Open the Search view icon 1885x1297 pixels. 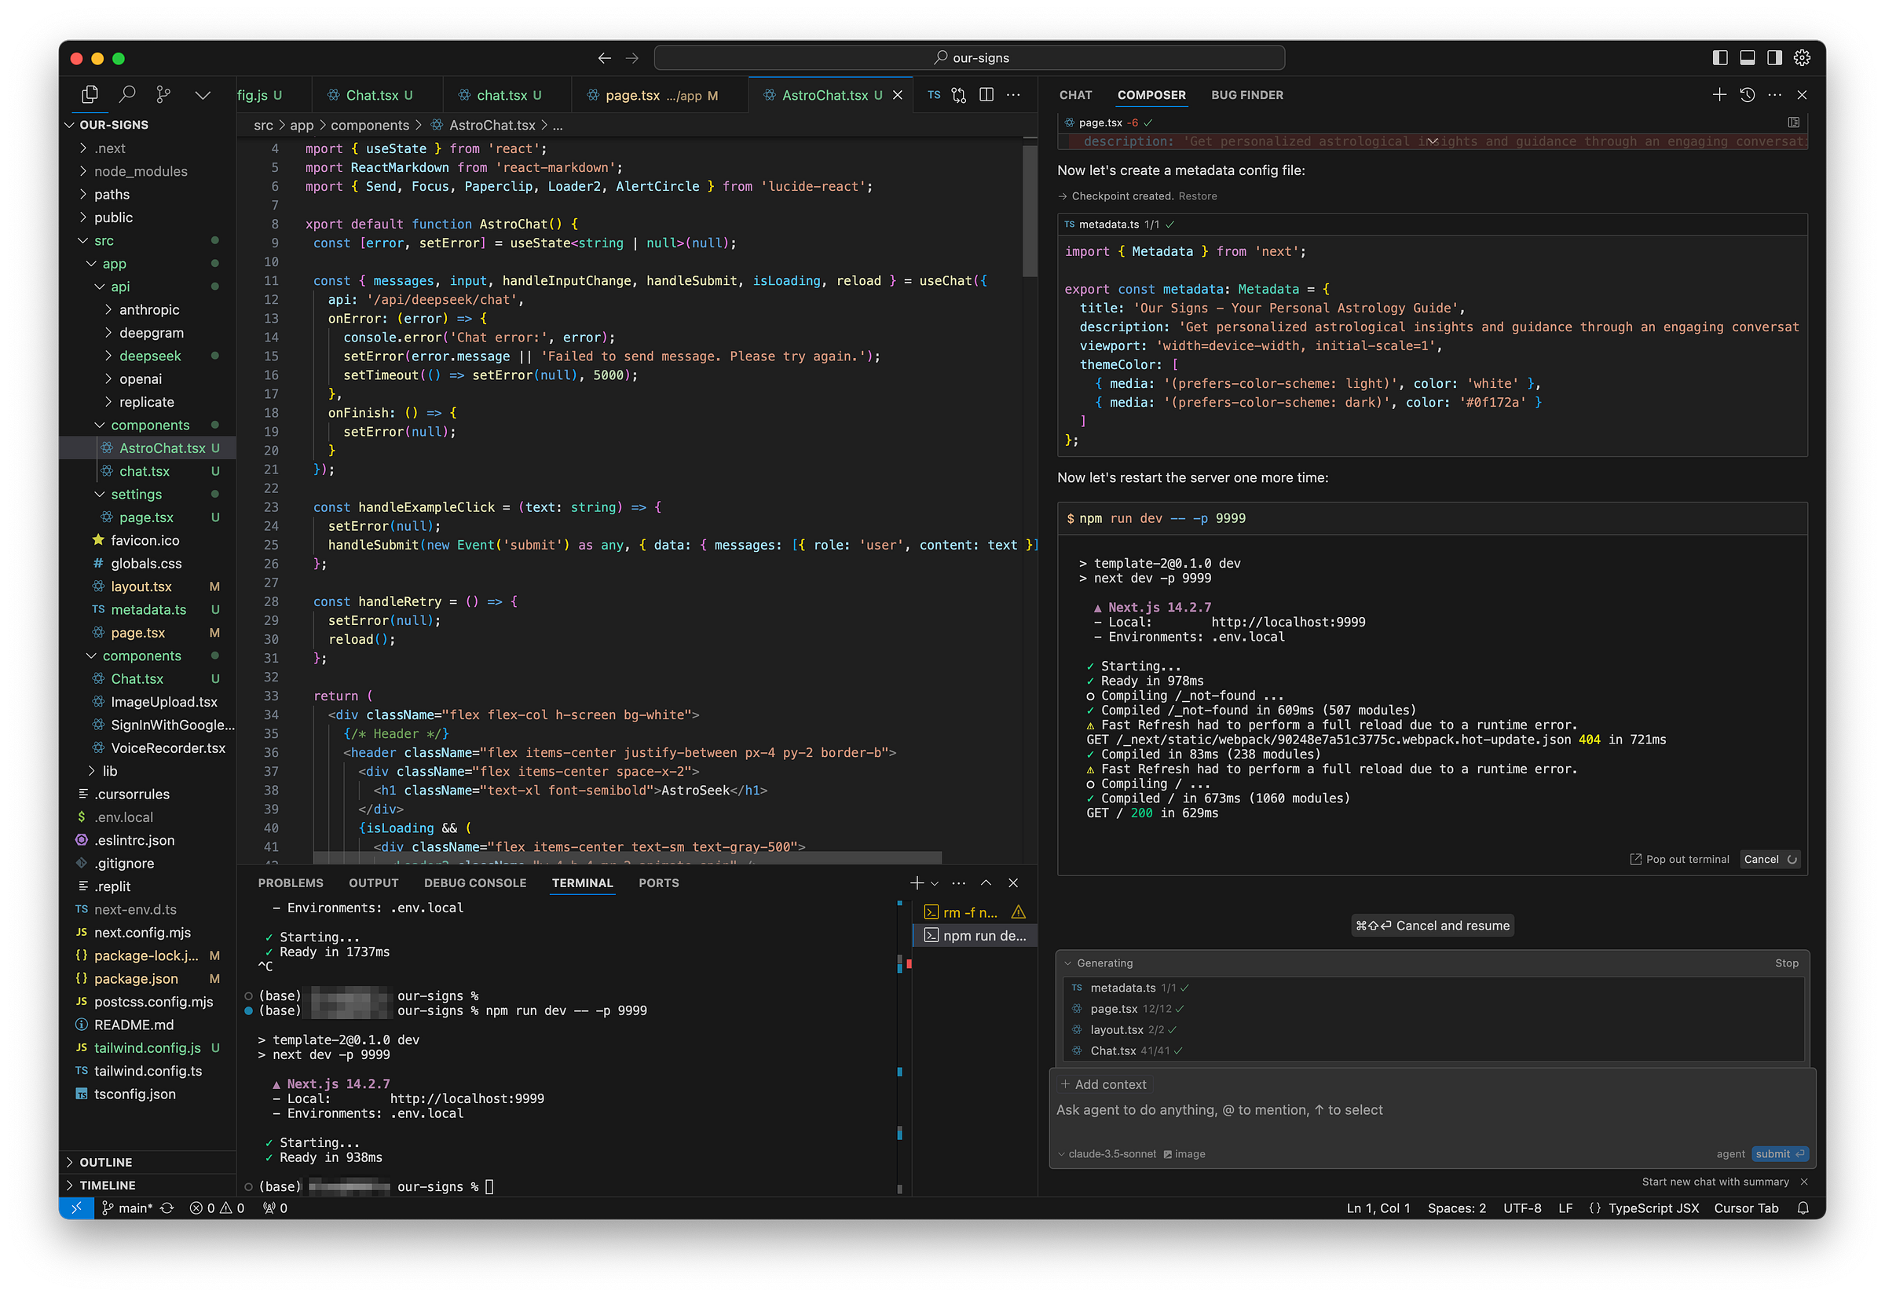click(x=126, y=94)
